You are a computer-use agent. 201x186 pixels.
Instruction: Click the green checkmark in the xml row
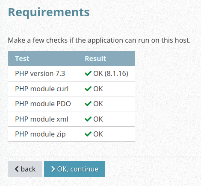tap(88, 119)
